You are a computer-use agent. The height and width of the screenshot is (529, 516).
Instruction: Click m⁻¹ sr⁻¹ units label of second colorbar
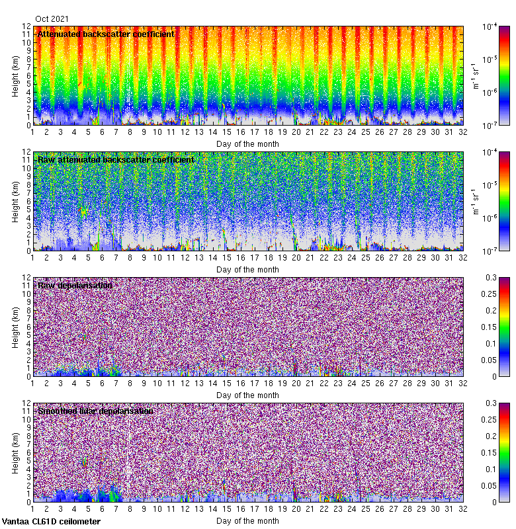click(x=474, y=201)
